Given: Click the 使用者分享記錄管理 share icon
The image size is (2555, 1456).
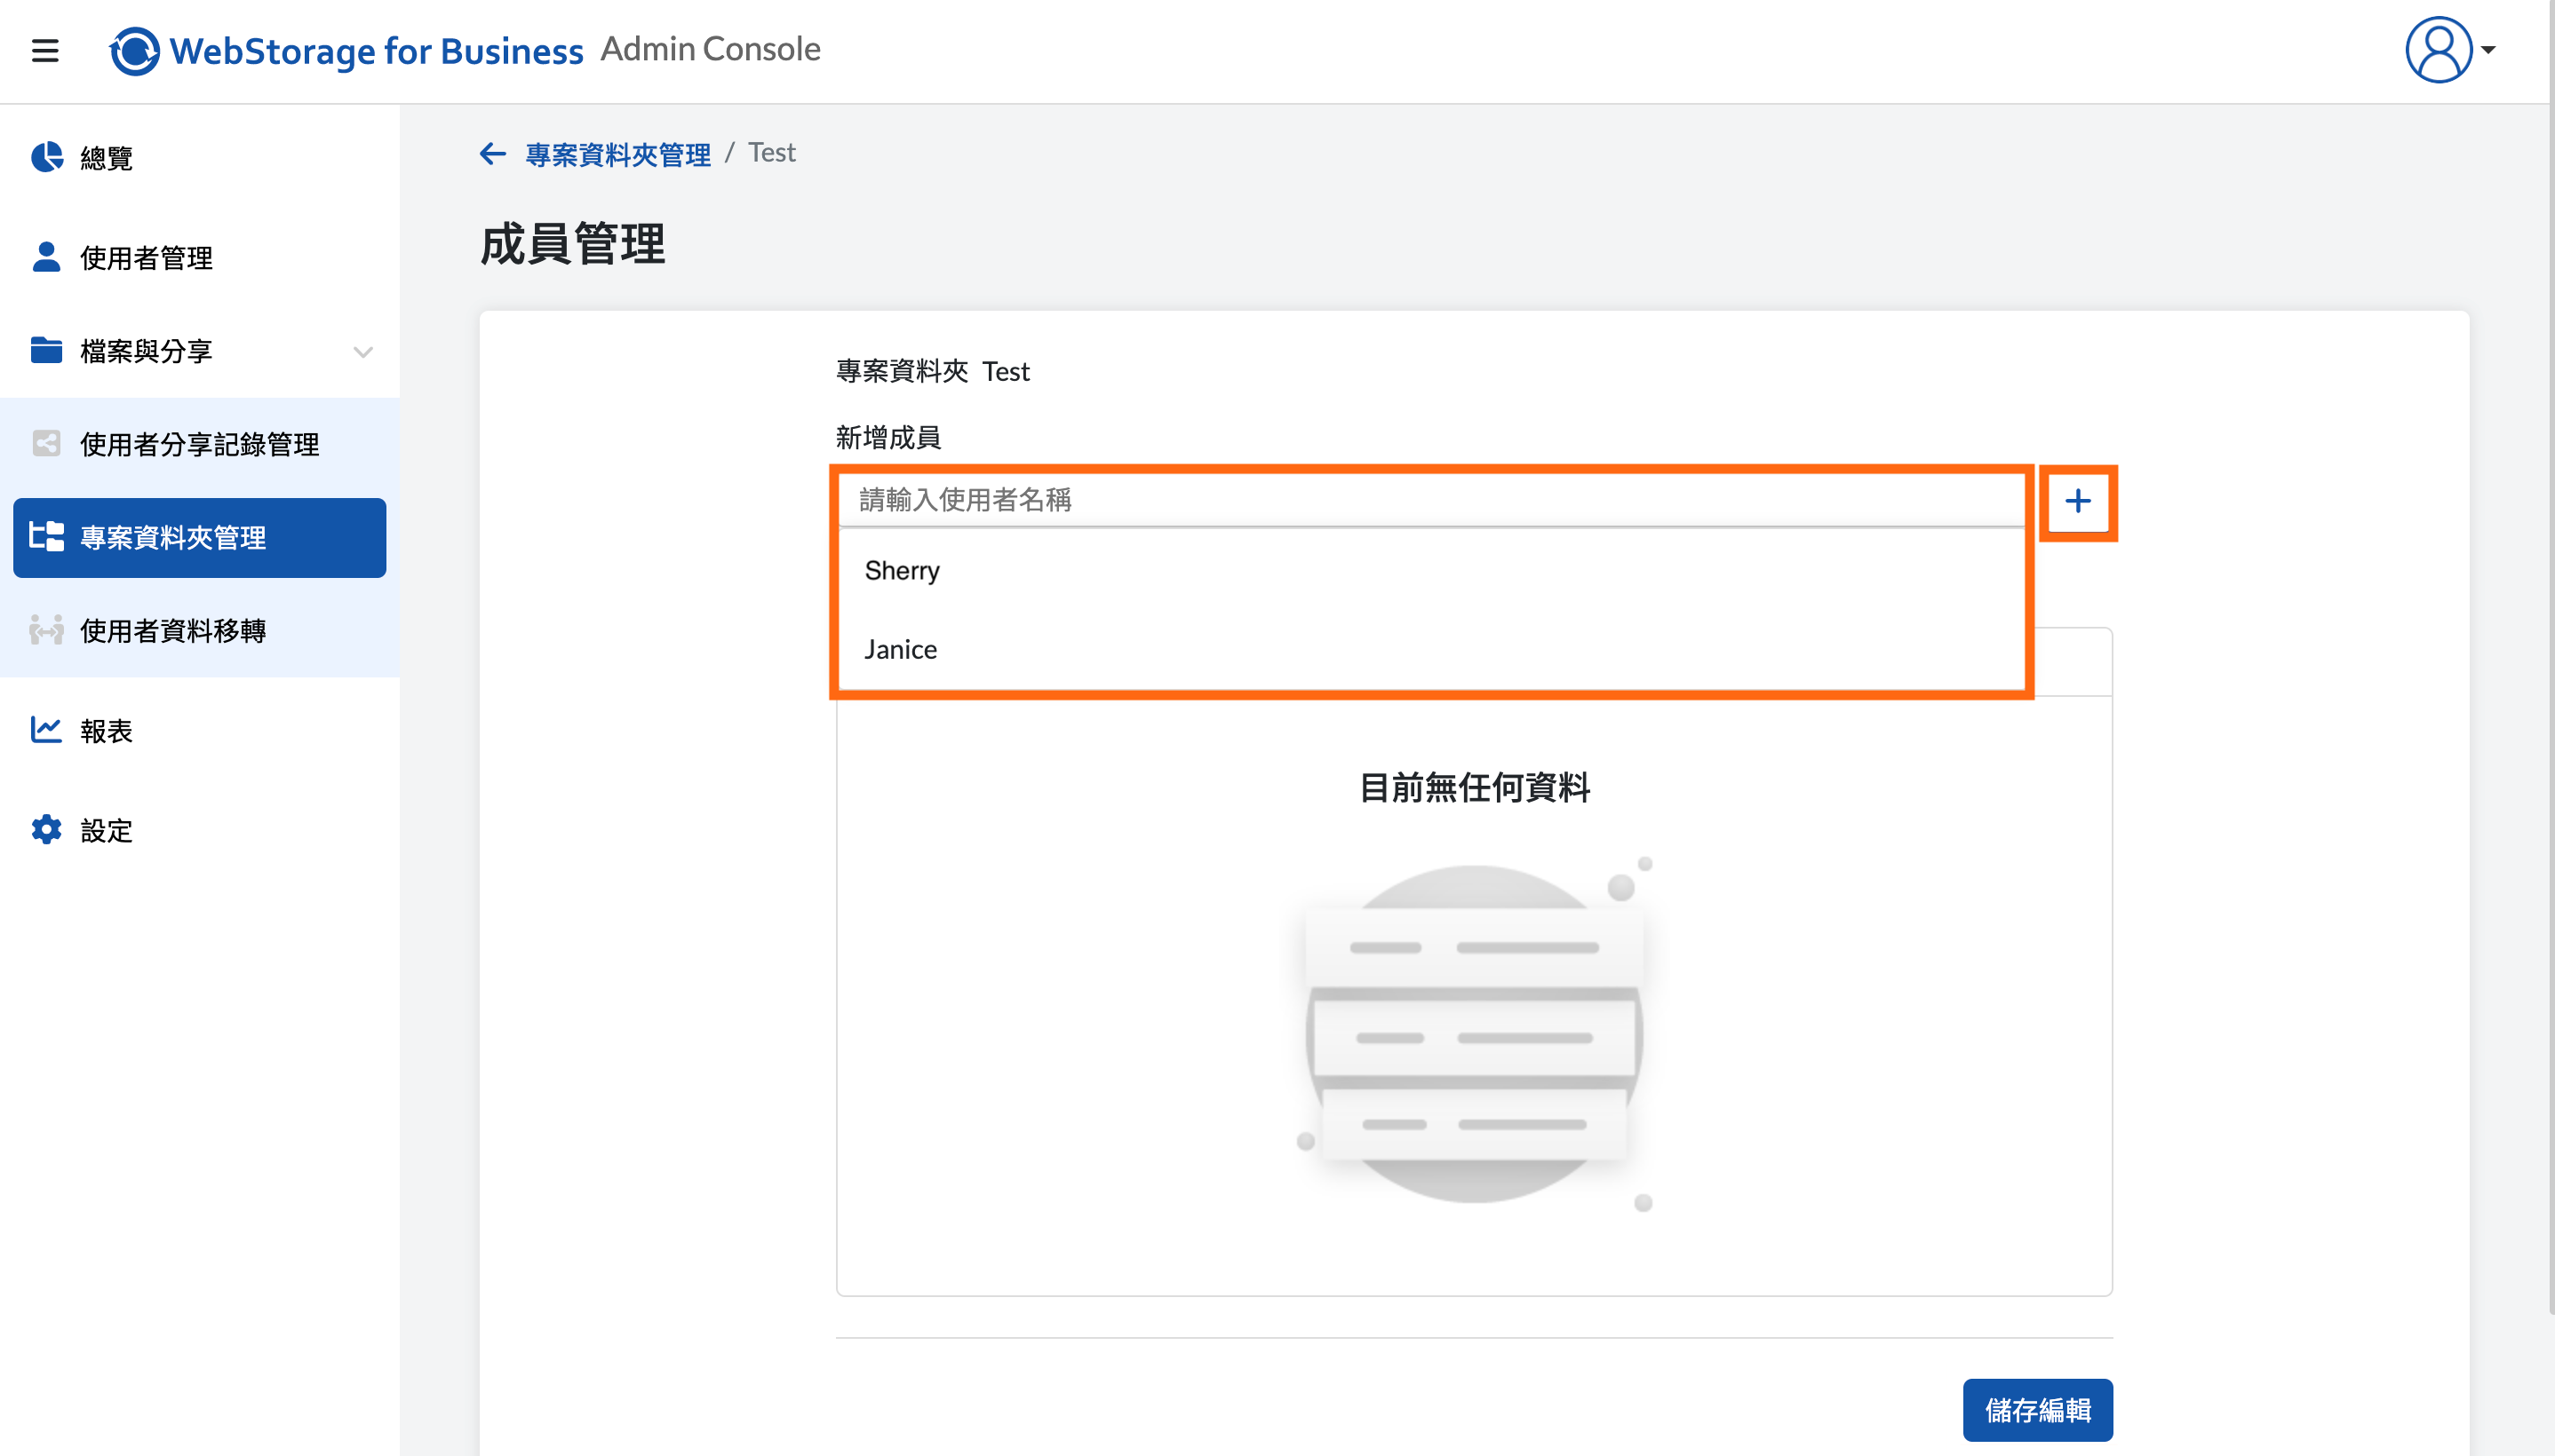Looking at the screenshot, I should coord(46,443).
